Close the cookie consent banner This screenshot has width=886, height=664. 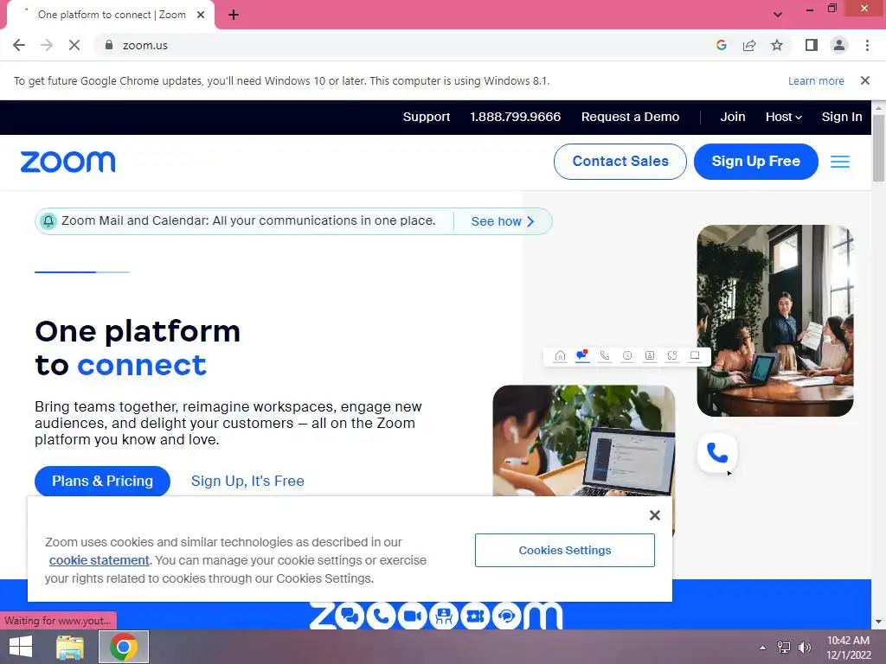(655, 515)
